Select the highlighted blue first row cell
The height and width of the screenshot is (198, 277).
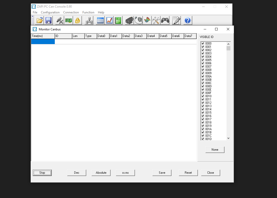(x=43, y=42)
